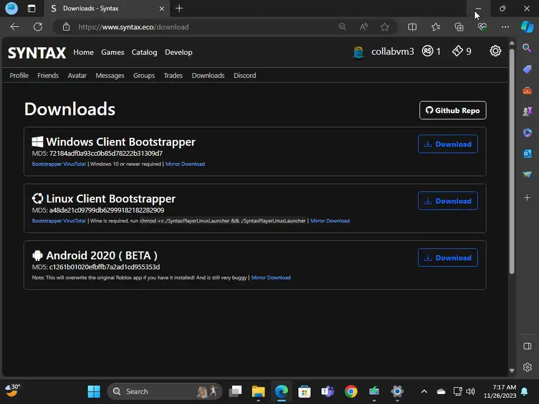The height and width of the screenshot is (404, 539).
Task: Open File Explorer from taskbar
Action: click(258, 391)
